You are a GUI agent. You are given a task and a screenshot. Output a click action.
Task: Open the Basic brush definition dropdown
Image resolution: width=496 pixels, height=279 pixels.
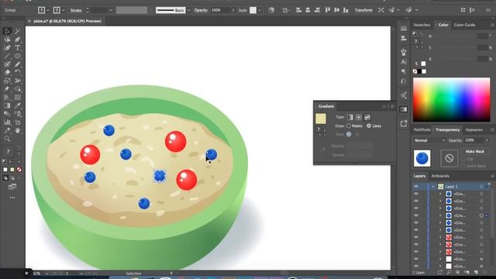pos(189,10)
